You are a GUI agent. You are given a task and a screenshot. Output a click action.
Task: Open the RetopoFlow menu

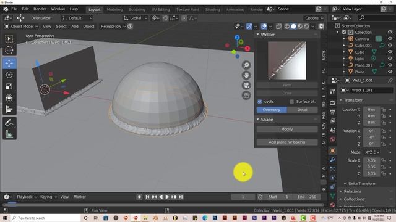113,26
